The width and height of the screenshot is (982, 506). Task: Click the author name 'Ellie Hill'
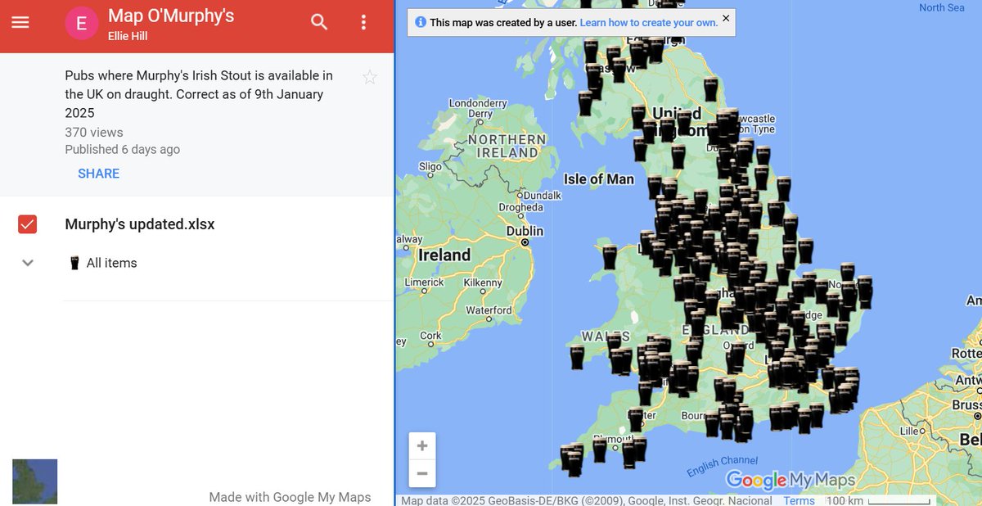[x=128, y=36]
